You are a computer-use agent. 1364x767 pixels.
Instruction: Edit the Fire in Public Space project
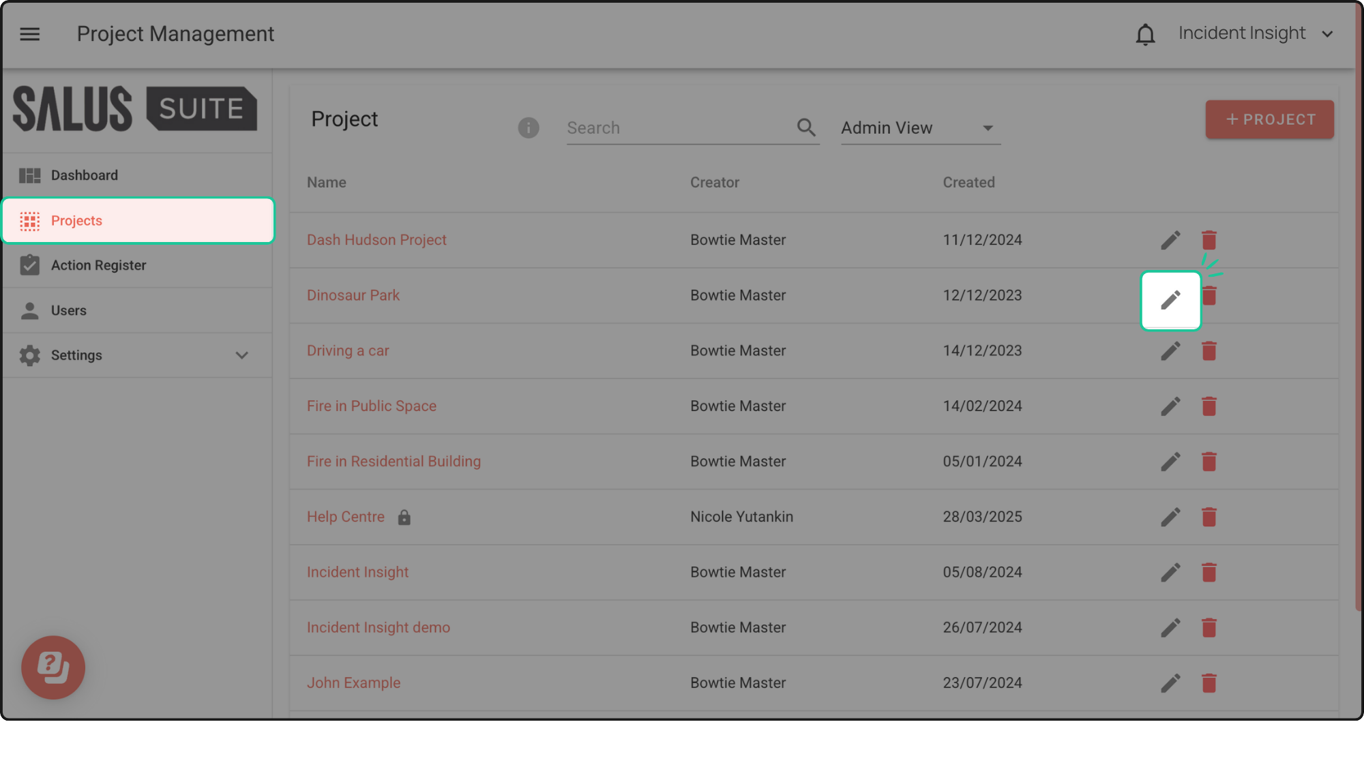(x=1170, y=406)
